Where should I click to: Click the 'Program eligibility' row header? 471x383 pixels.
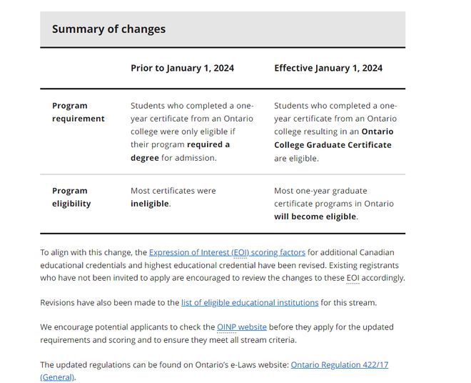coord(71,197)
